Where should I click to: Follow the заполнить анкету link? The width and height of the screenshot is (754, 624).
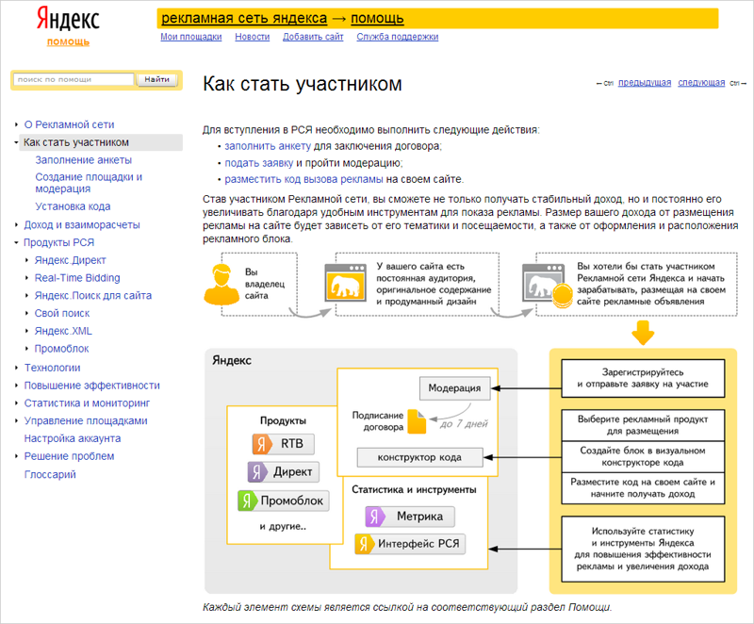click(x=268, y=147)
